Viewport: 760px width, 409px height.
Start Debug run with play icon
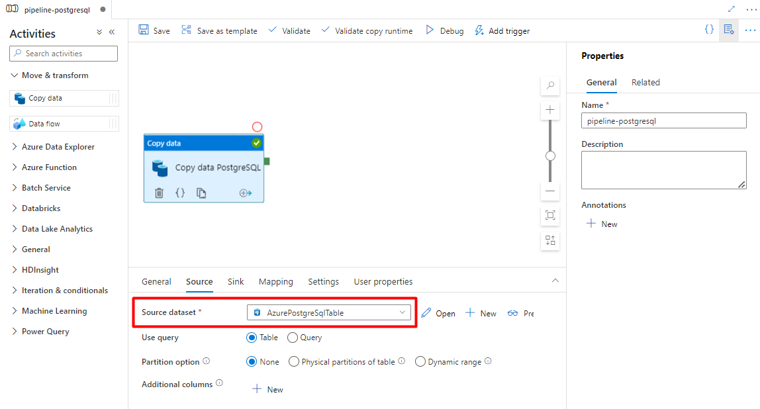tap(430, 30)
